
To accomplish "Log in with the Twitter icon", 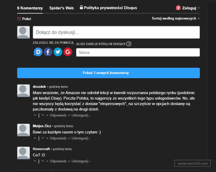I will [x=58, y=52].
